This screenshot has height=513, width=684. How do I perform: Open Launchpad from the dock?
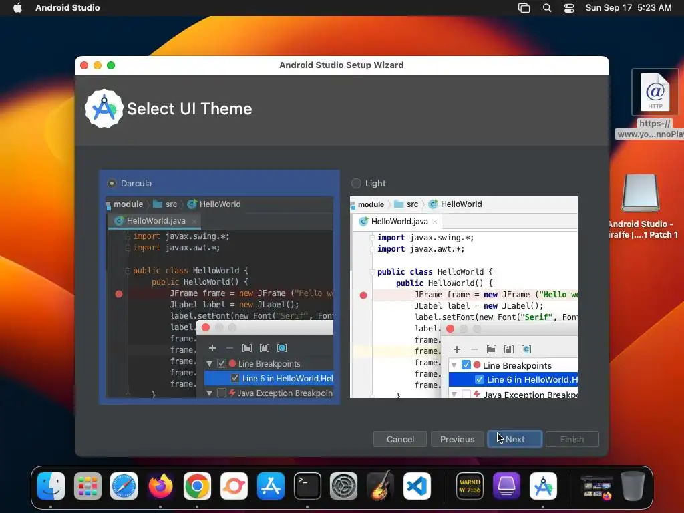pyautogui.click(x=88, y=486)
